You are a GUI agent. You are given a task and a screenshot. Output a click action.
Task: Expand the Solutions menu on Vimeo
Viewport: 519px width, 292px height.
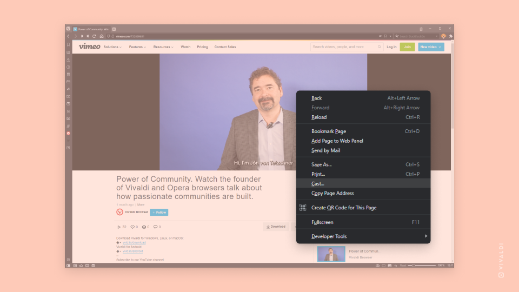click(112, 47)
